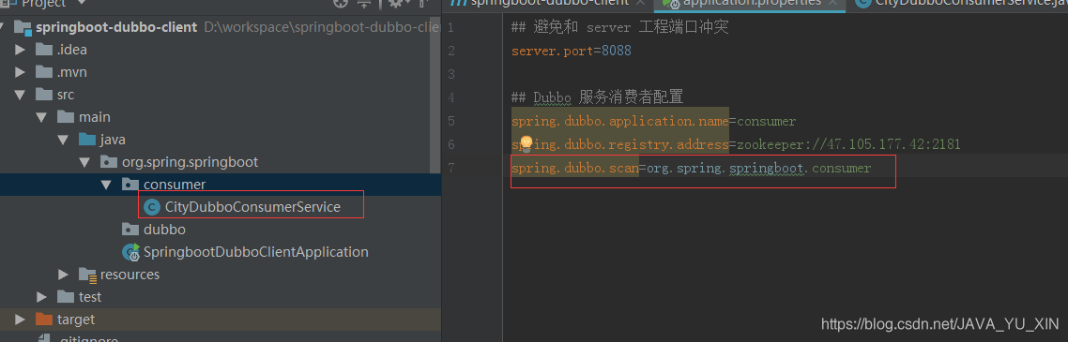Click line number 7 in the gutter
This screenshot has height=342, width=1068.
[x=451, y=168]
